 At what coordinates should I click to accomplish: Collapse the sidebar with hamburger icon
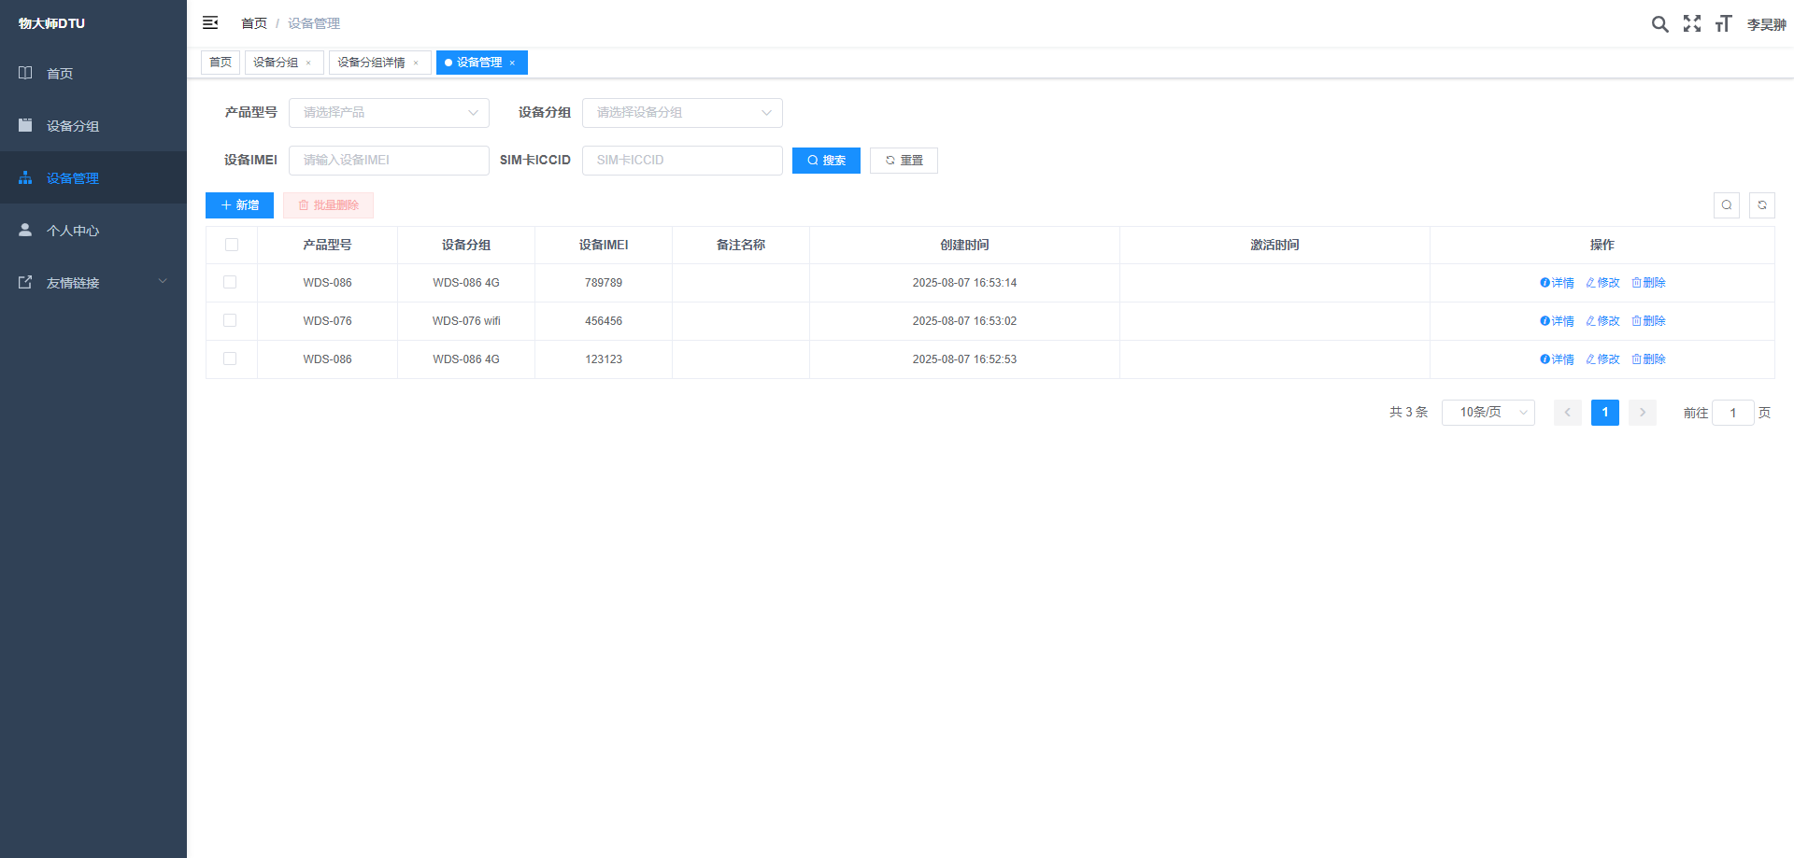(210, 22)
